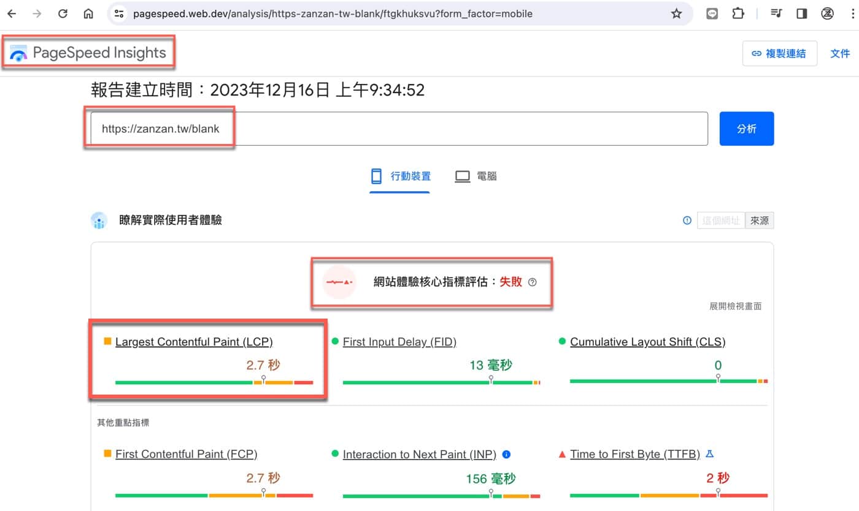Click the FID distribution bar
Screen dimensions: 859x511
(x=441, y=382)
